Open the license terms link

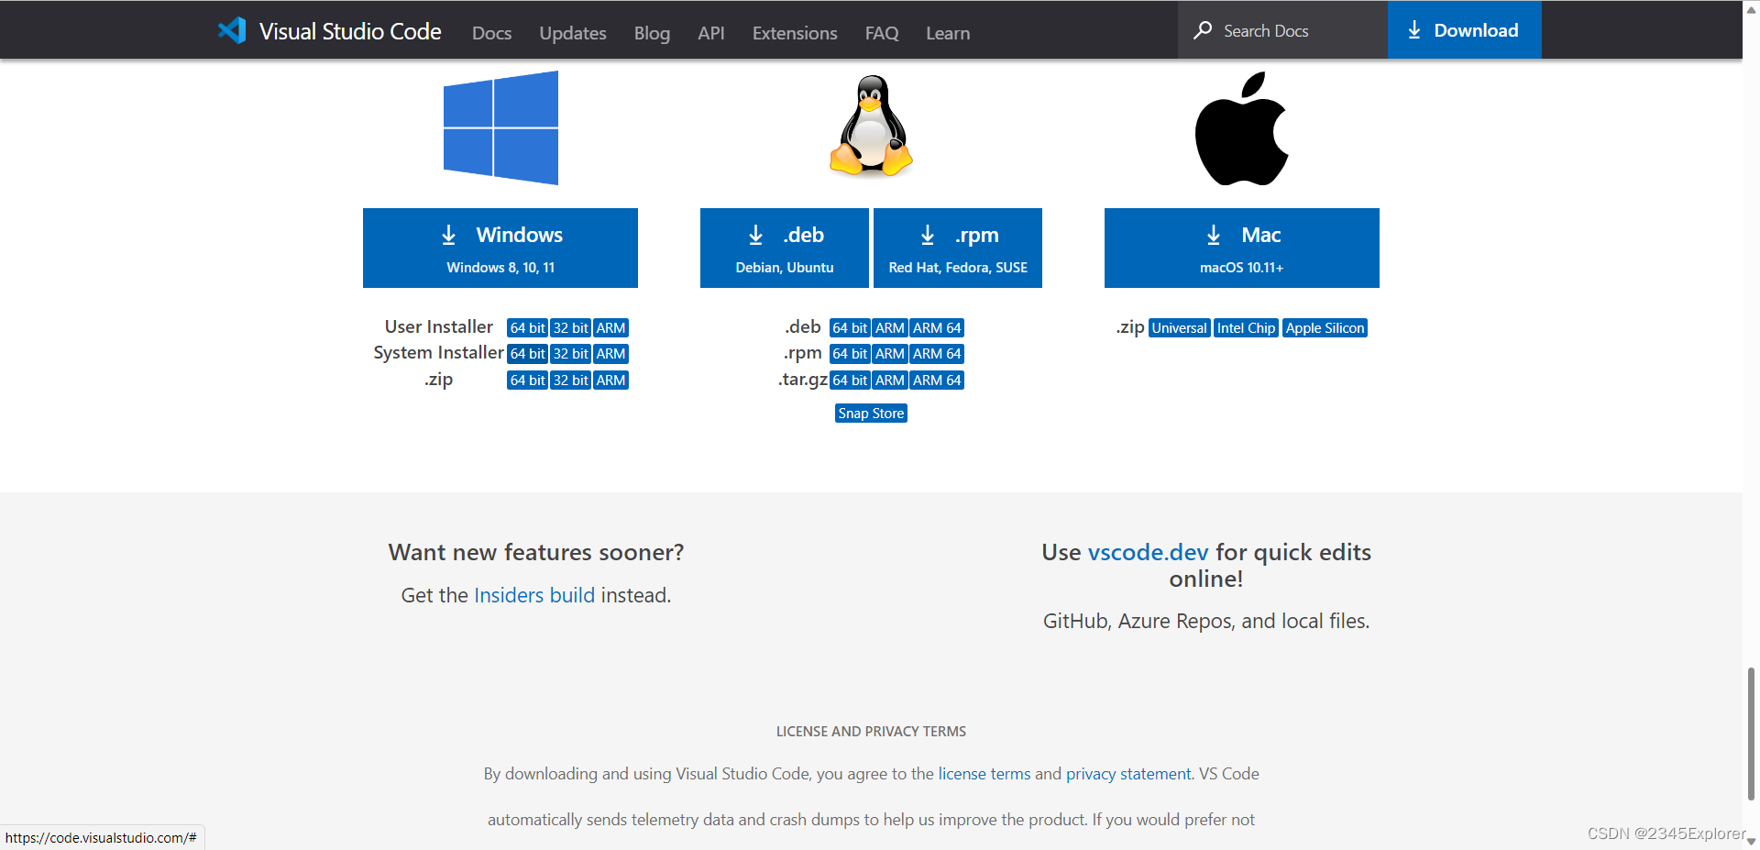[x=984, y=774]
